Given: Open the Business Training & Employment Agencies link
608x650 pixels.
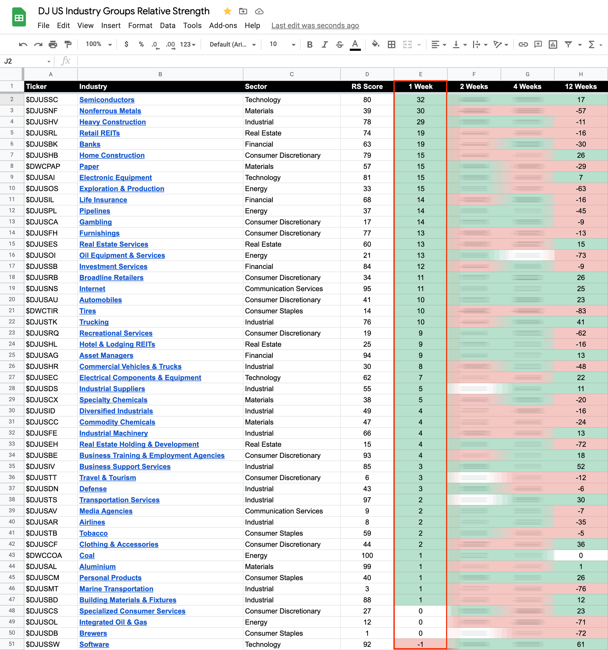Looking at the screenshot, I should click(152, 455).
